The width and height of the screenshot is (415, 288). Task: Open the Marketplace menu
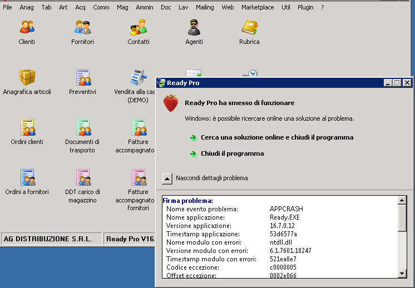258,7
